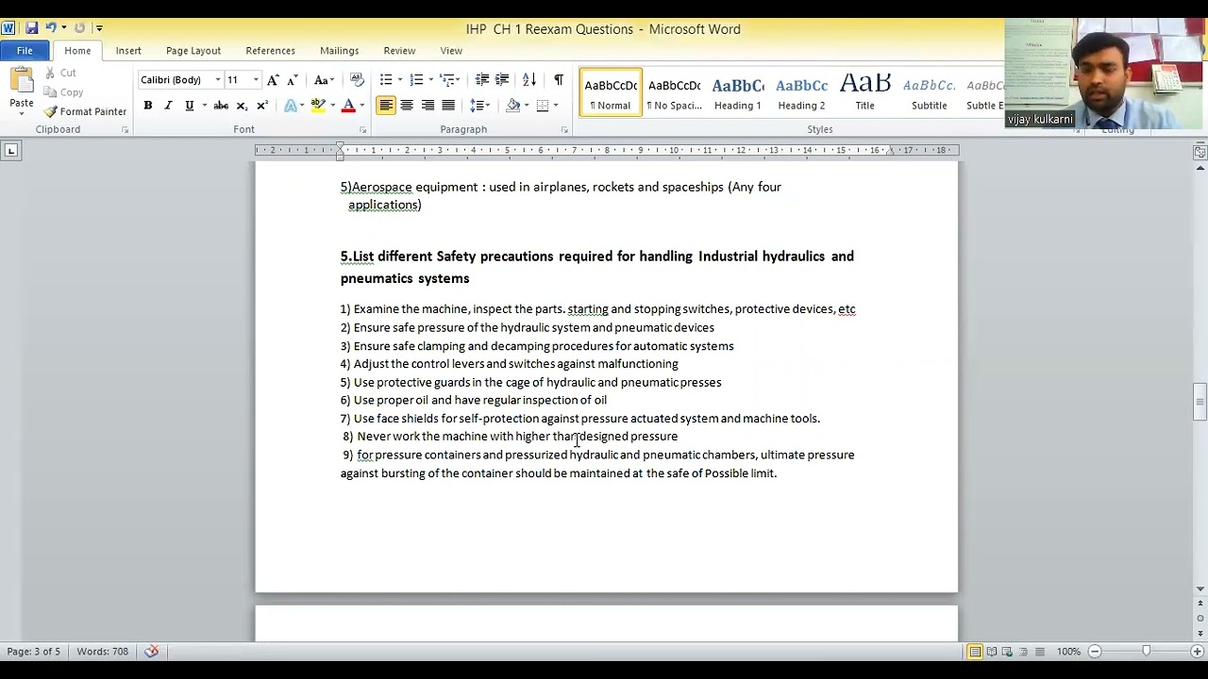Switch to the Insert tab
This screenshot has height=679, width=1208.
[128, 51]
